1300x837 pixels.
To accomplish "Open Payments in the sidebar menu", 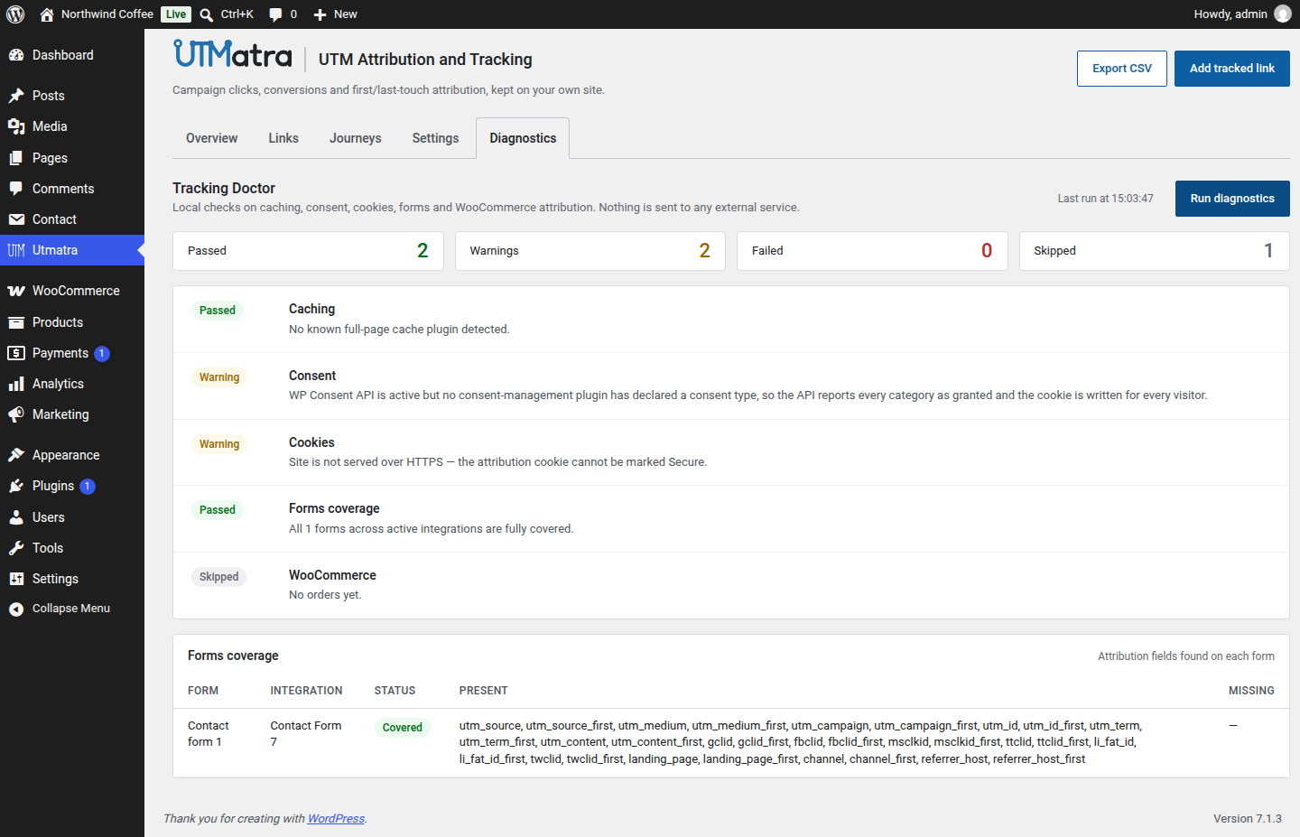I will (x=72, y=353).
